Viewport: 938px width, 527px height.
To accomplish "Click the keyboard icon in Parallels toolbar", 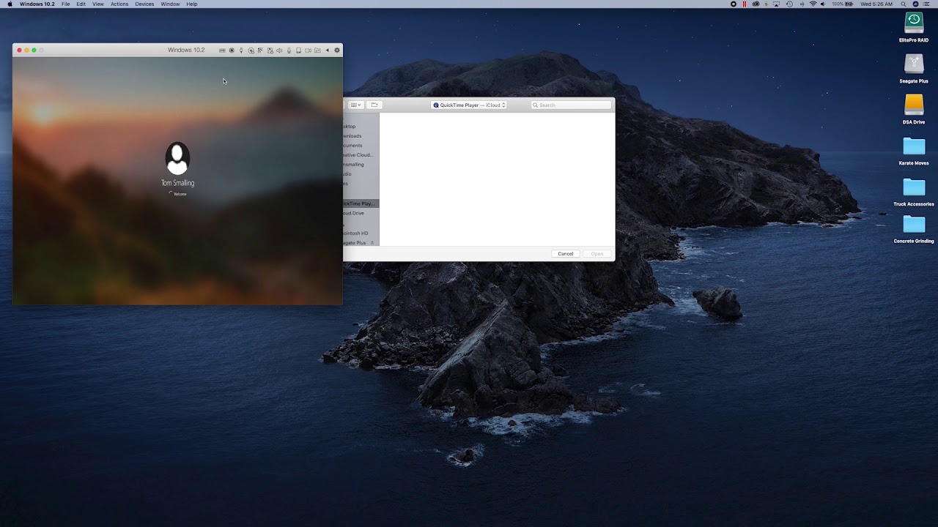I will point(222,51).
